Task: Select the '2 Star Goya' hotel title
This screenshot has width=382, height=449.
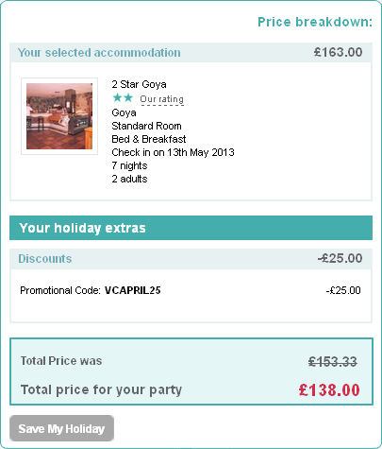Action: tap(139, 84)
